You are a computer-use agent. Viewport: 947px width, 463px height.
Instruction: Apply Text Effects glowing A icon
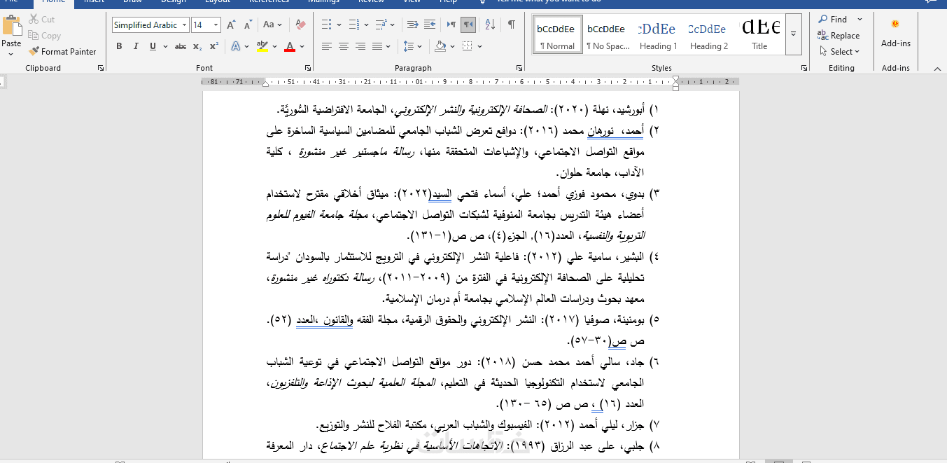click(236, 47)
